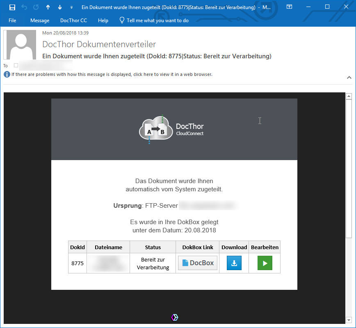
Task: Open Ribbon Display Options button
Action: [x=289, y=7]
